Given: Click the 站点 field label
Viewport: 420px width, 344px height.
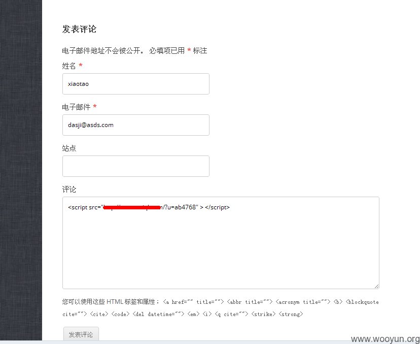Looking at the screenshot, I should point(69,148).
